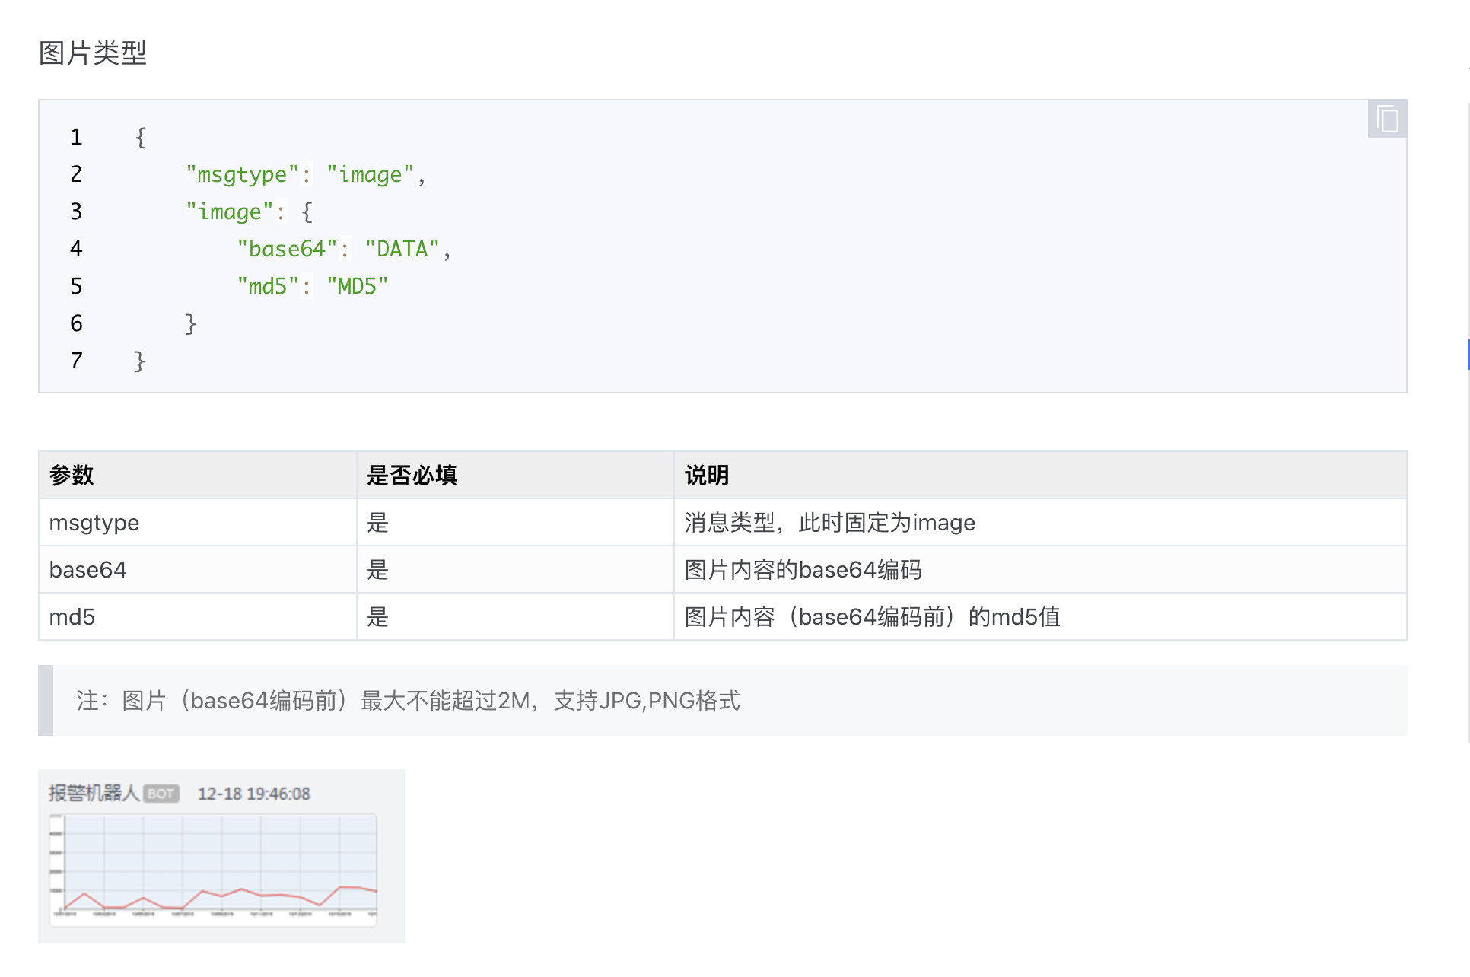
Task: Click the copy code icon
Action: (1387, 119)
